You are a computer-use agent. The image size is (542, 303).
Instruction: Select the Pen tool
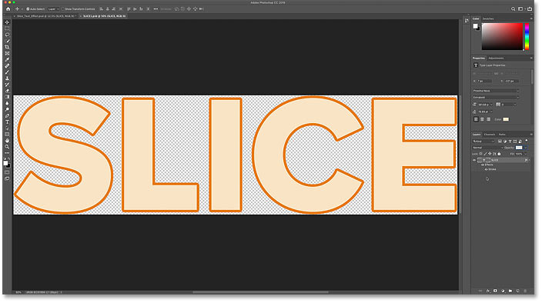click(7, 115)
